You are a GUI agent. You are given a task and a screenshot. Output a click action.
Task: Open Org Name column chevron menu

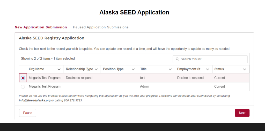pyautogui.click(x=59, y=69)
